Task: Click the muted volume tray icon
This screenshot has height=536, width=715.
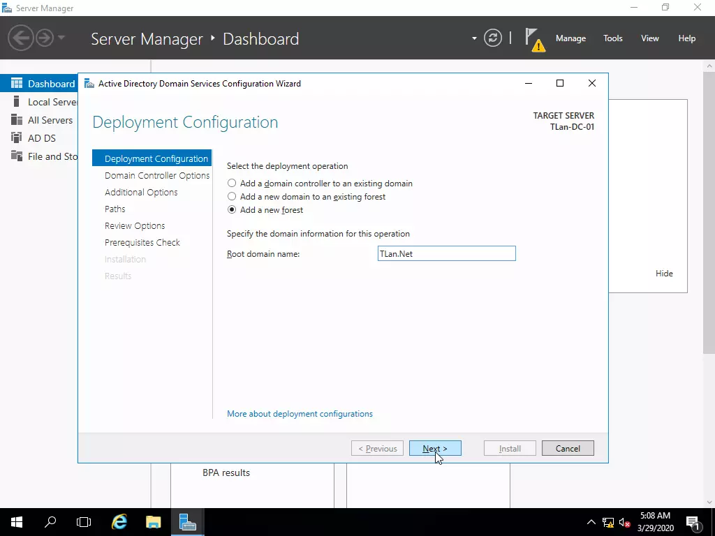Action: tap(624, 522)
